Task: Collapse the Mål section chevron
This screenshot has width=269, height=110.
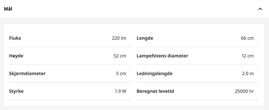Action: point(260,9)
